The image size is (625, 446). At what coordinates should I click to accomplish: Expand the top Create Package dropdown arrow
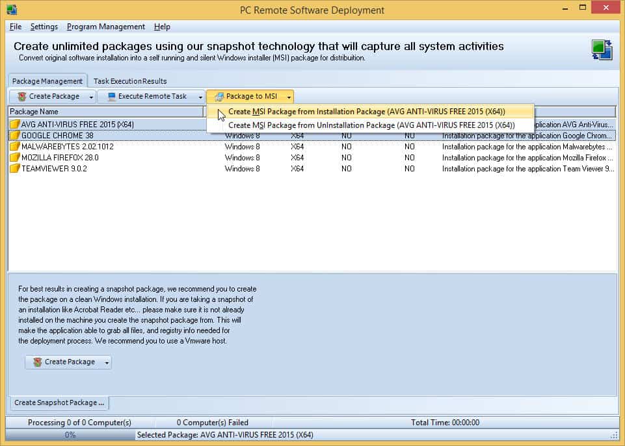[90, 97]
